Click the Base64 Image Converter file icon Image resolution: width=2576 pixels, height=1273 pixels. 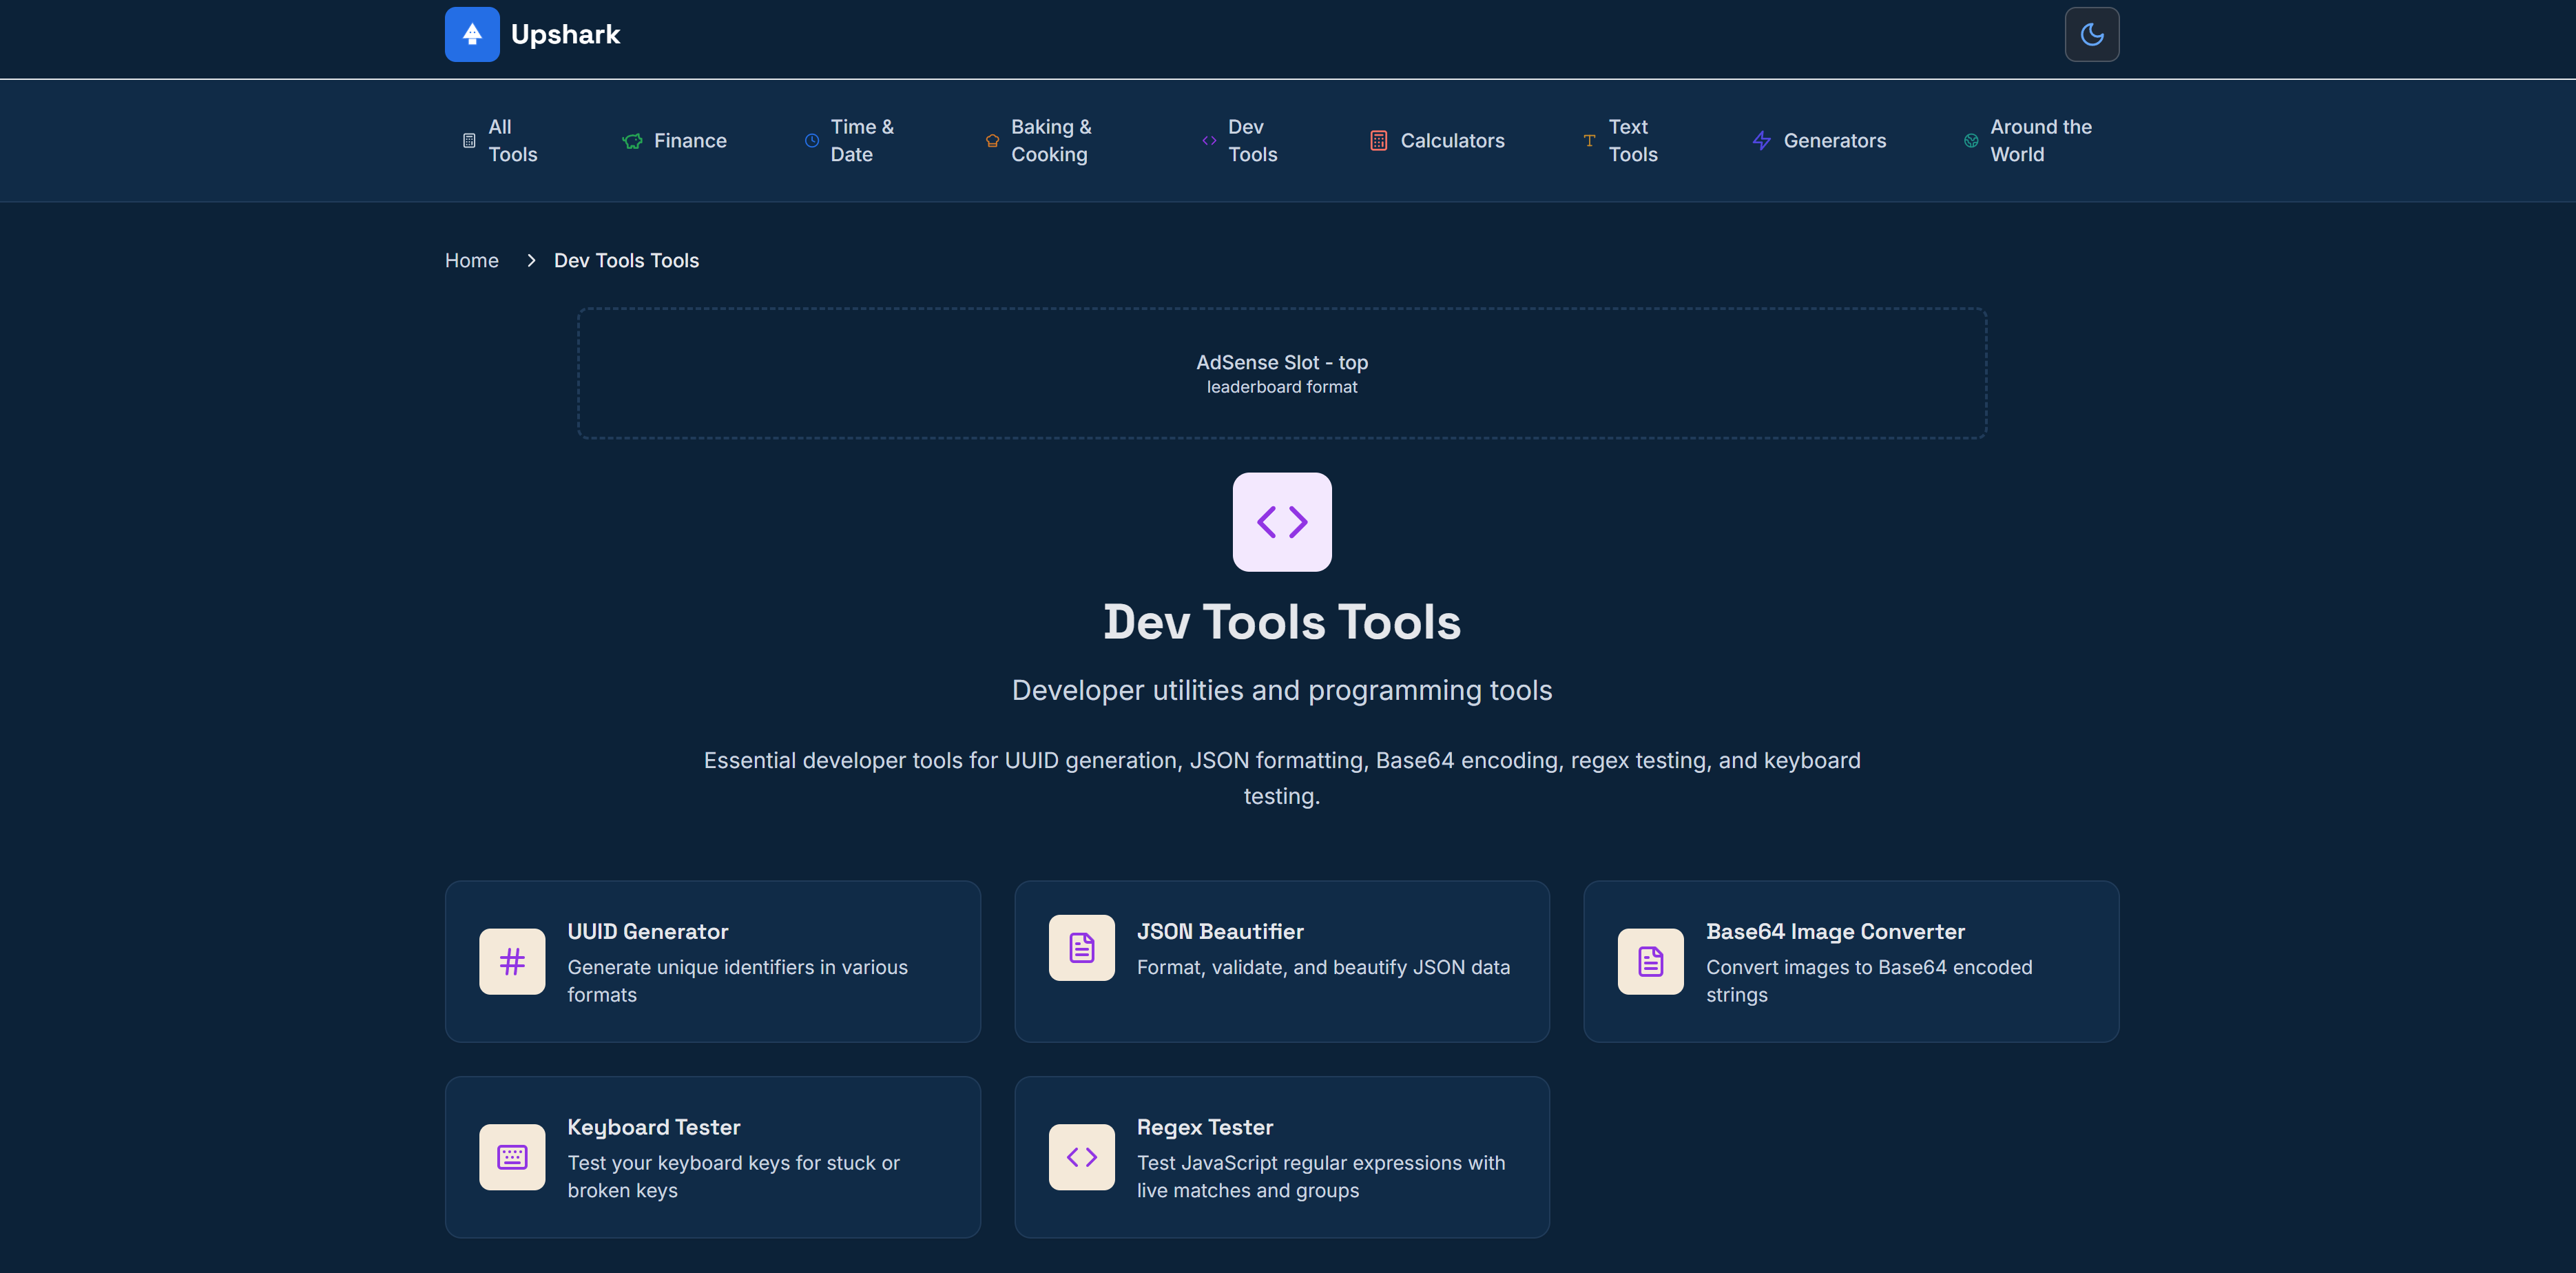[x=1650, y=961]
